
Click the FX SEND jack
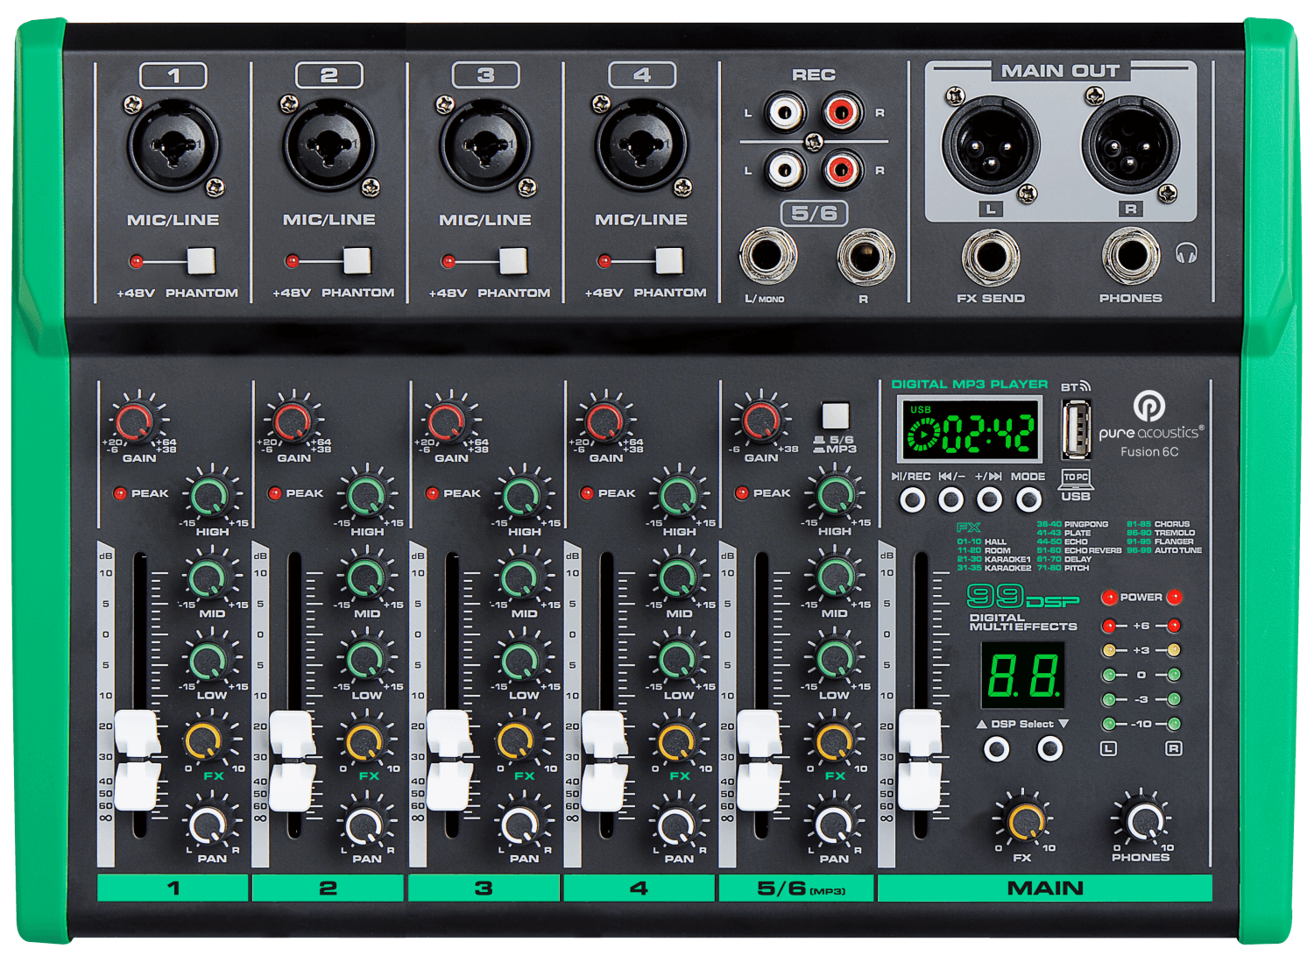pyautogui.click(x=991, y=258)
